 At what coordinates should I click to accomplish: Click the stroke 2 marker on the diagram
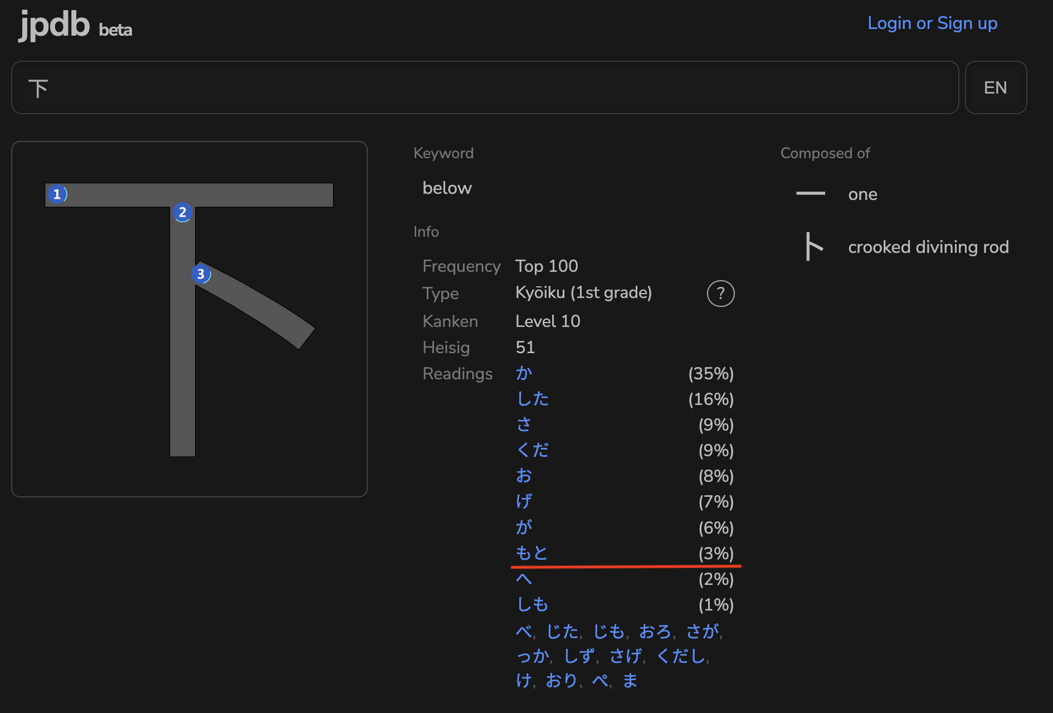click(182, 212)
